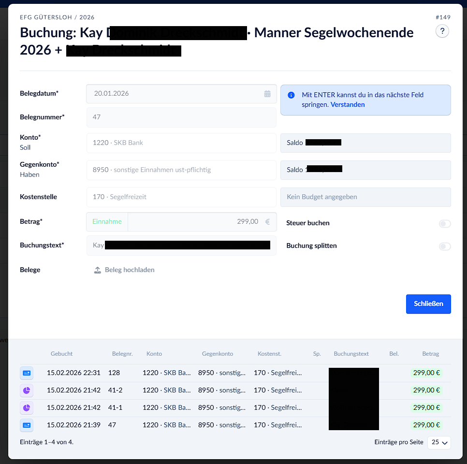This screenshot has height=464, width=467.
Task: Click the help question mark icon
Action: click(x=442, y=31)
